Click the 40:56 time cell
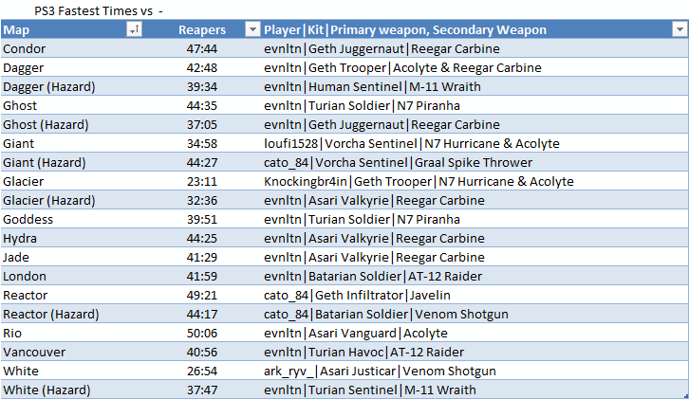This screenshot has width=689, height=399. (x=202, y=352)
